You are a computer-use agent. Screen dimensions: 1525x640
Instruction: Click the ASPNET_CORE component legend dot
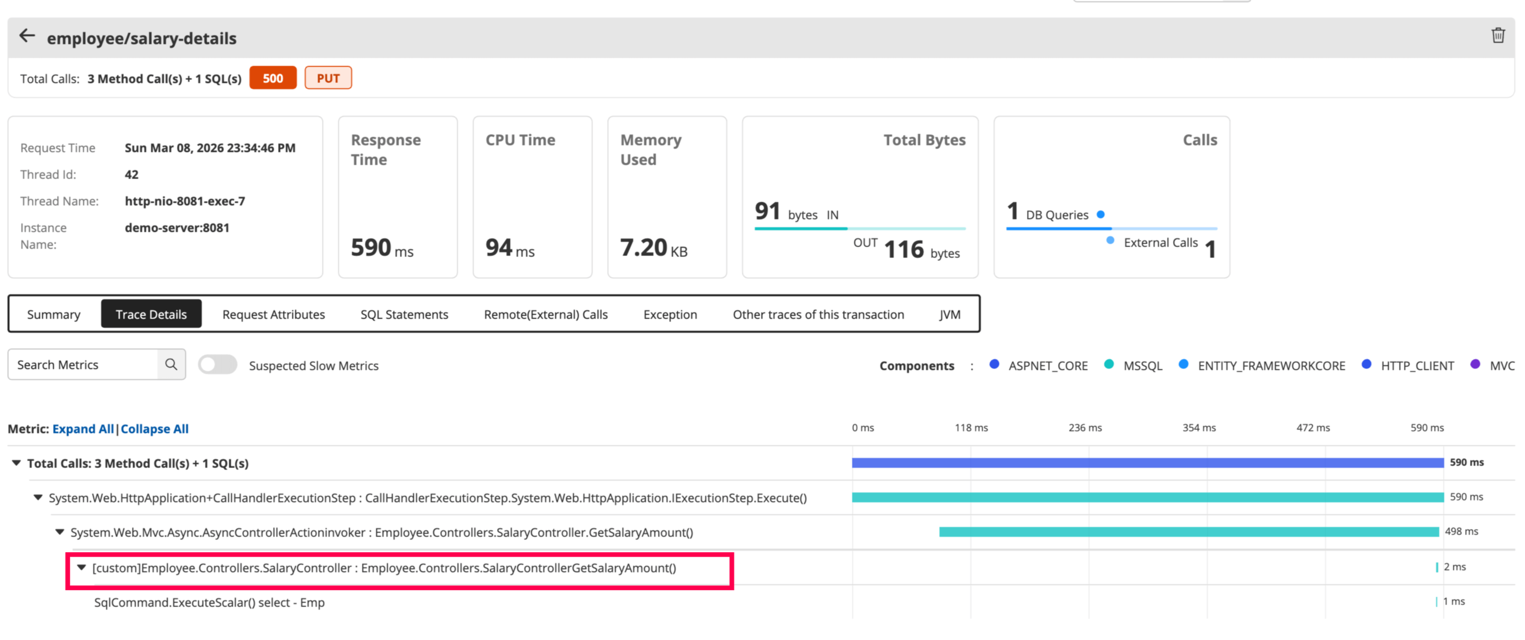[994, 364]
